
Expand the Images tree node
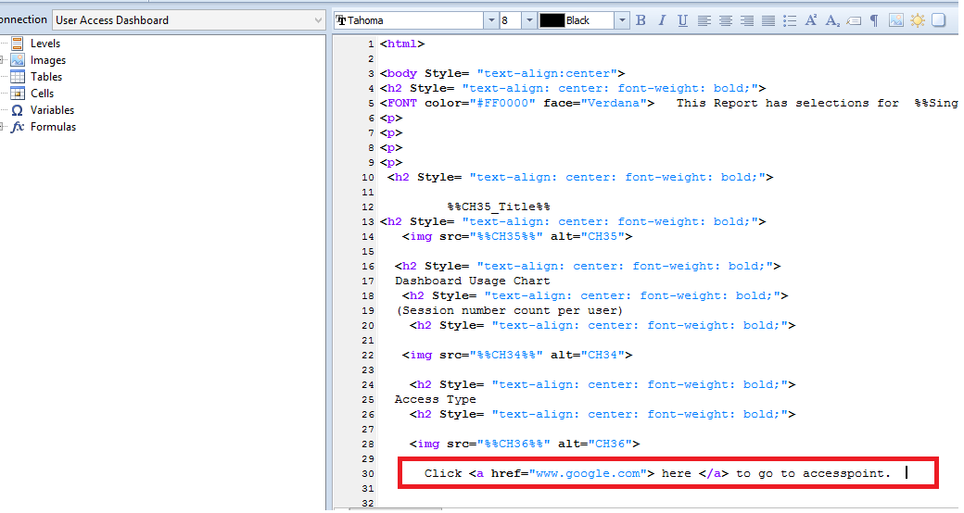pos(3,60)
